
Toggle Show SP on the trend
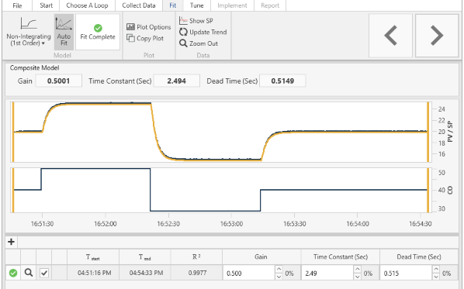(x=196, y=21)
